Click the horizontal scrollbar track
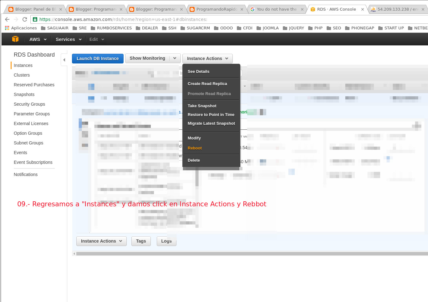Image resolution: width=428 pixels, height=302 pixels. (252, 254)
